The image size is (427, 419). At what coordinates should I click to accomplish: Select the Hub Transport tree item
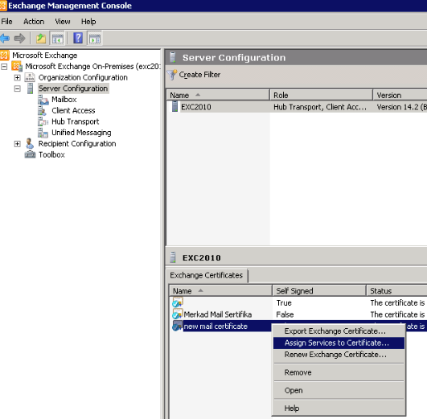[75, 121]
